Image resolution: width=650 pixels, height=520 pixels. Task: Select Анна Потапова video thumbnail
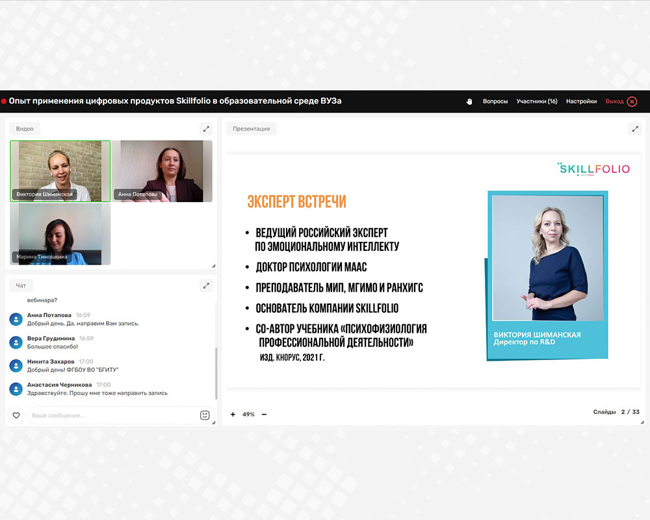(162, 171)
